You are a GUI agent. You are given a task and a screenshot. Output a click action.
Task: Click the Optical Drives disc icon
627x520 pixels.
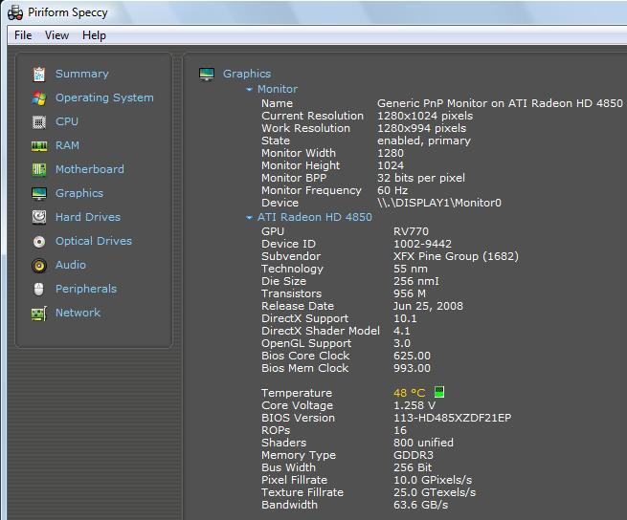coord(39,241)
